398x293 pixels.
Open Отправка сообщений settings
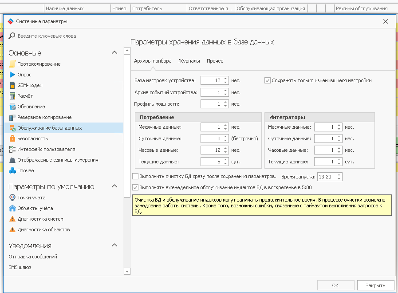pyautogui.click(x=33, y=257)
